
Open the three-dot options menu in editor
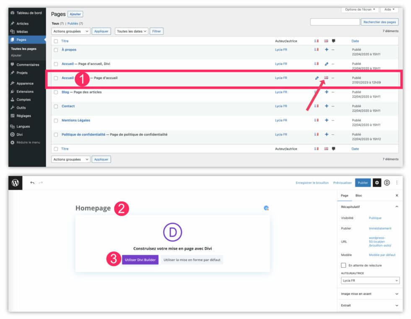click(397, 183)
